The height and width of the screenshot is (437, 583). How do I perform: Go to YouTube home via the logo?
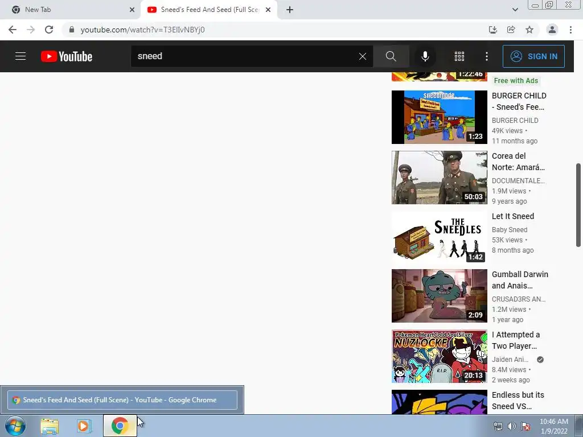[x=67, y=56]
